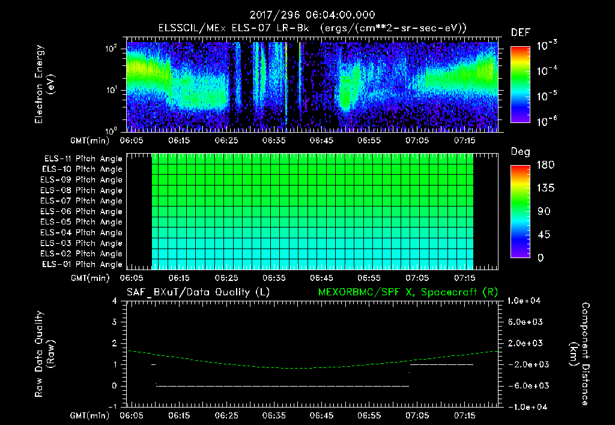Viewport: 615px width, 425px height.
Task: Click the ELS-06 Pitch Angle row label
Action: point(82,212)
